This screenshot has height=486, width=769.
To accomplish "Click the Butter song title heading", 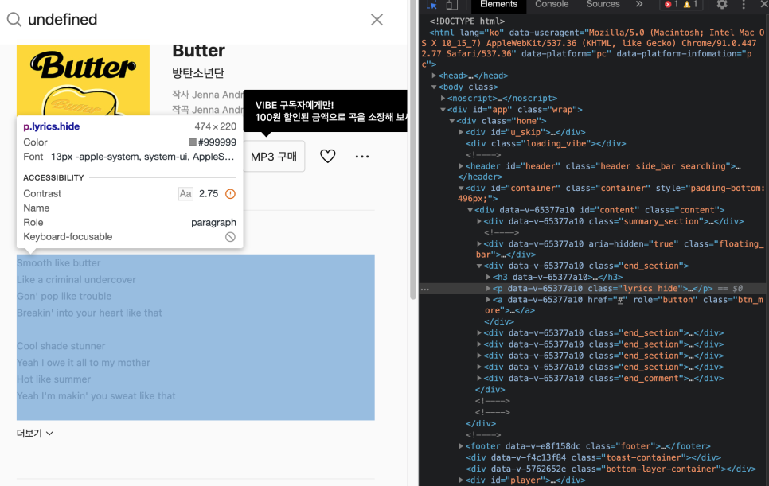I will [198, 51].
